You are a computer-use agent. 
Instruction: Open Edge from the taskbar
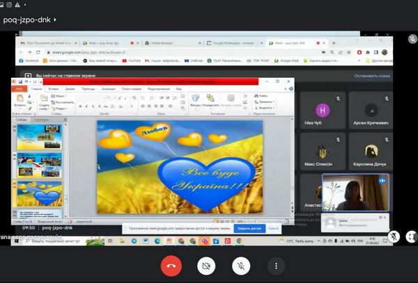click(x=157, y=241)
